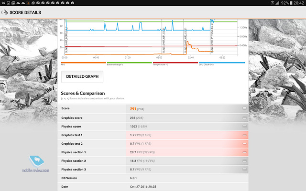The width and height of the screenshot is (306, 191).
Task: Expand comparison icon on Physics score row
Action: click(244, 127)
